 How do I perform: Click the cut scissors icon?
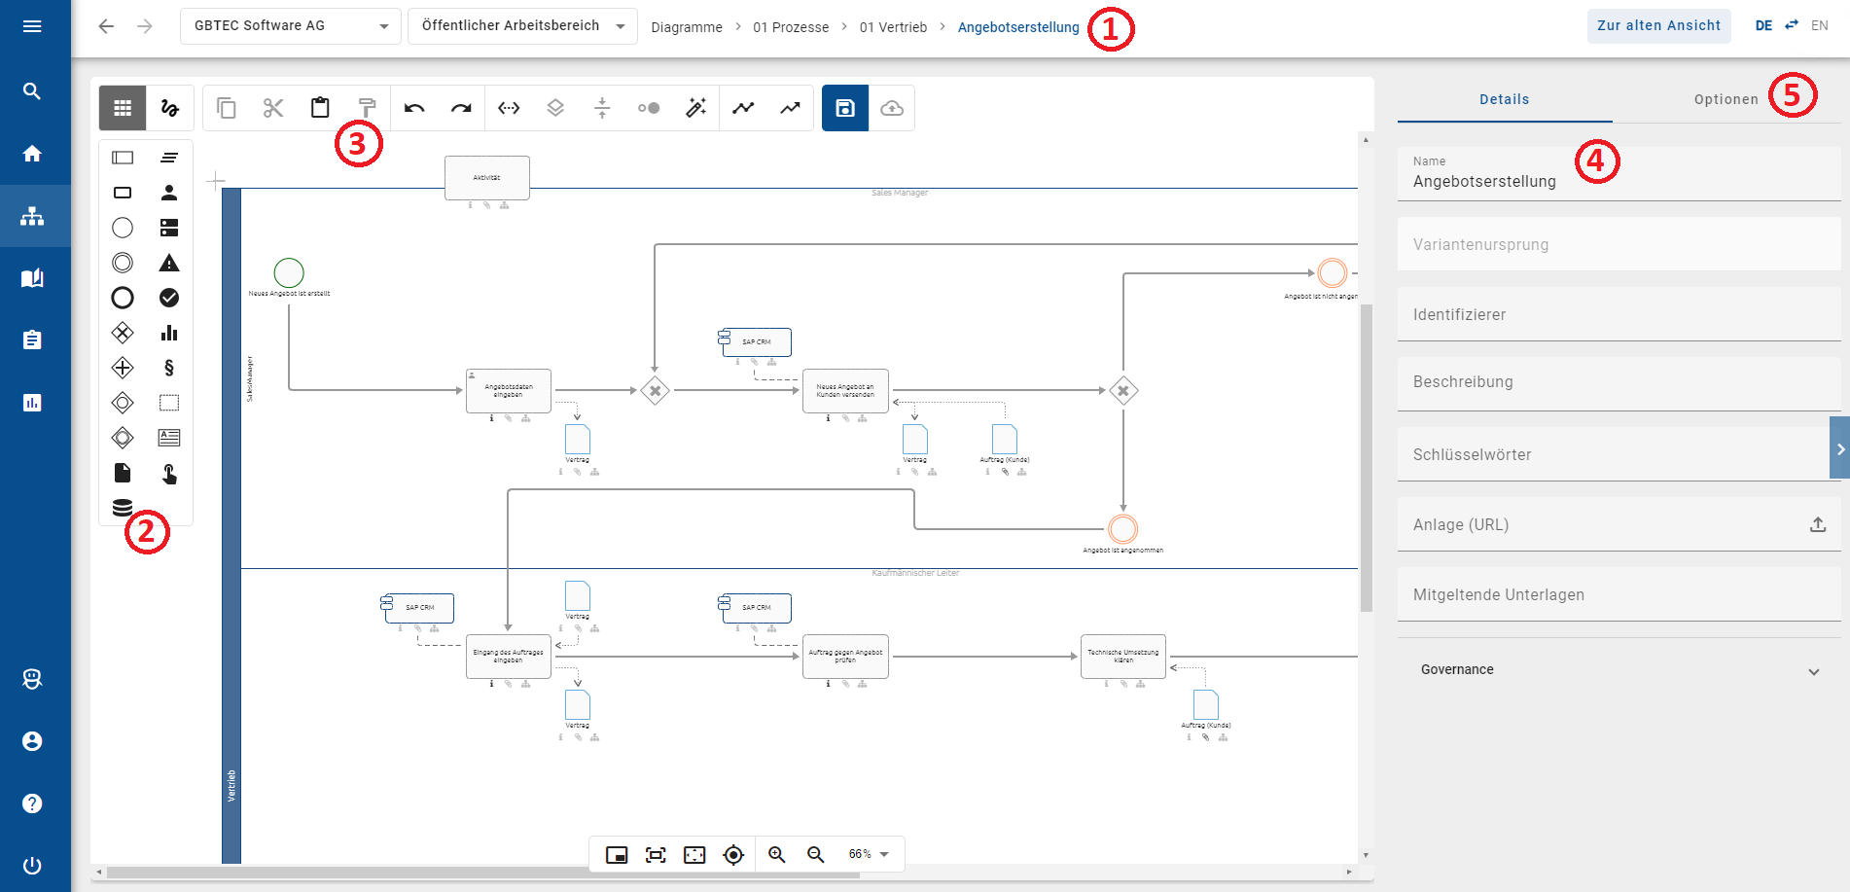pyautogui.click(x=273, y=108)
